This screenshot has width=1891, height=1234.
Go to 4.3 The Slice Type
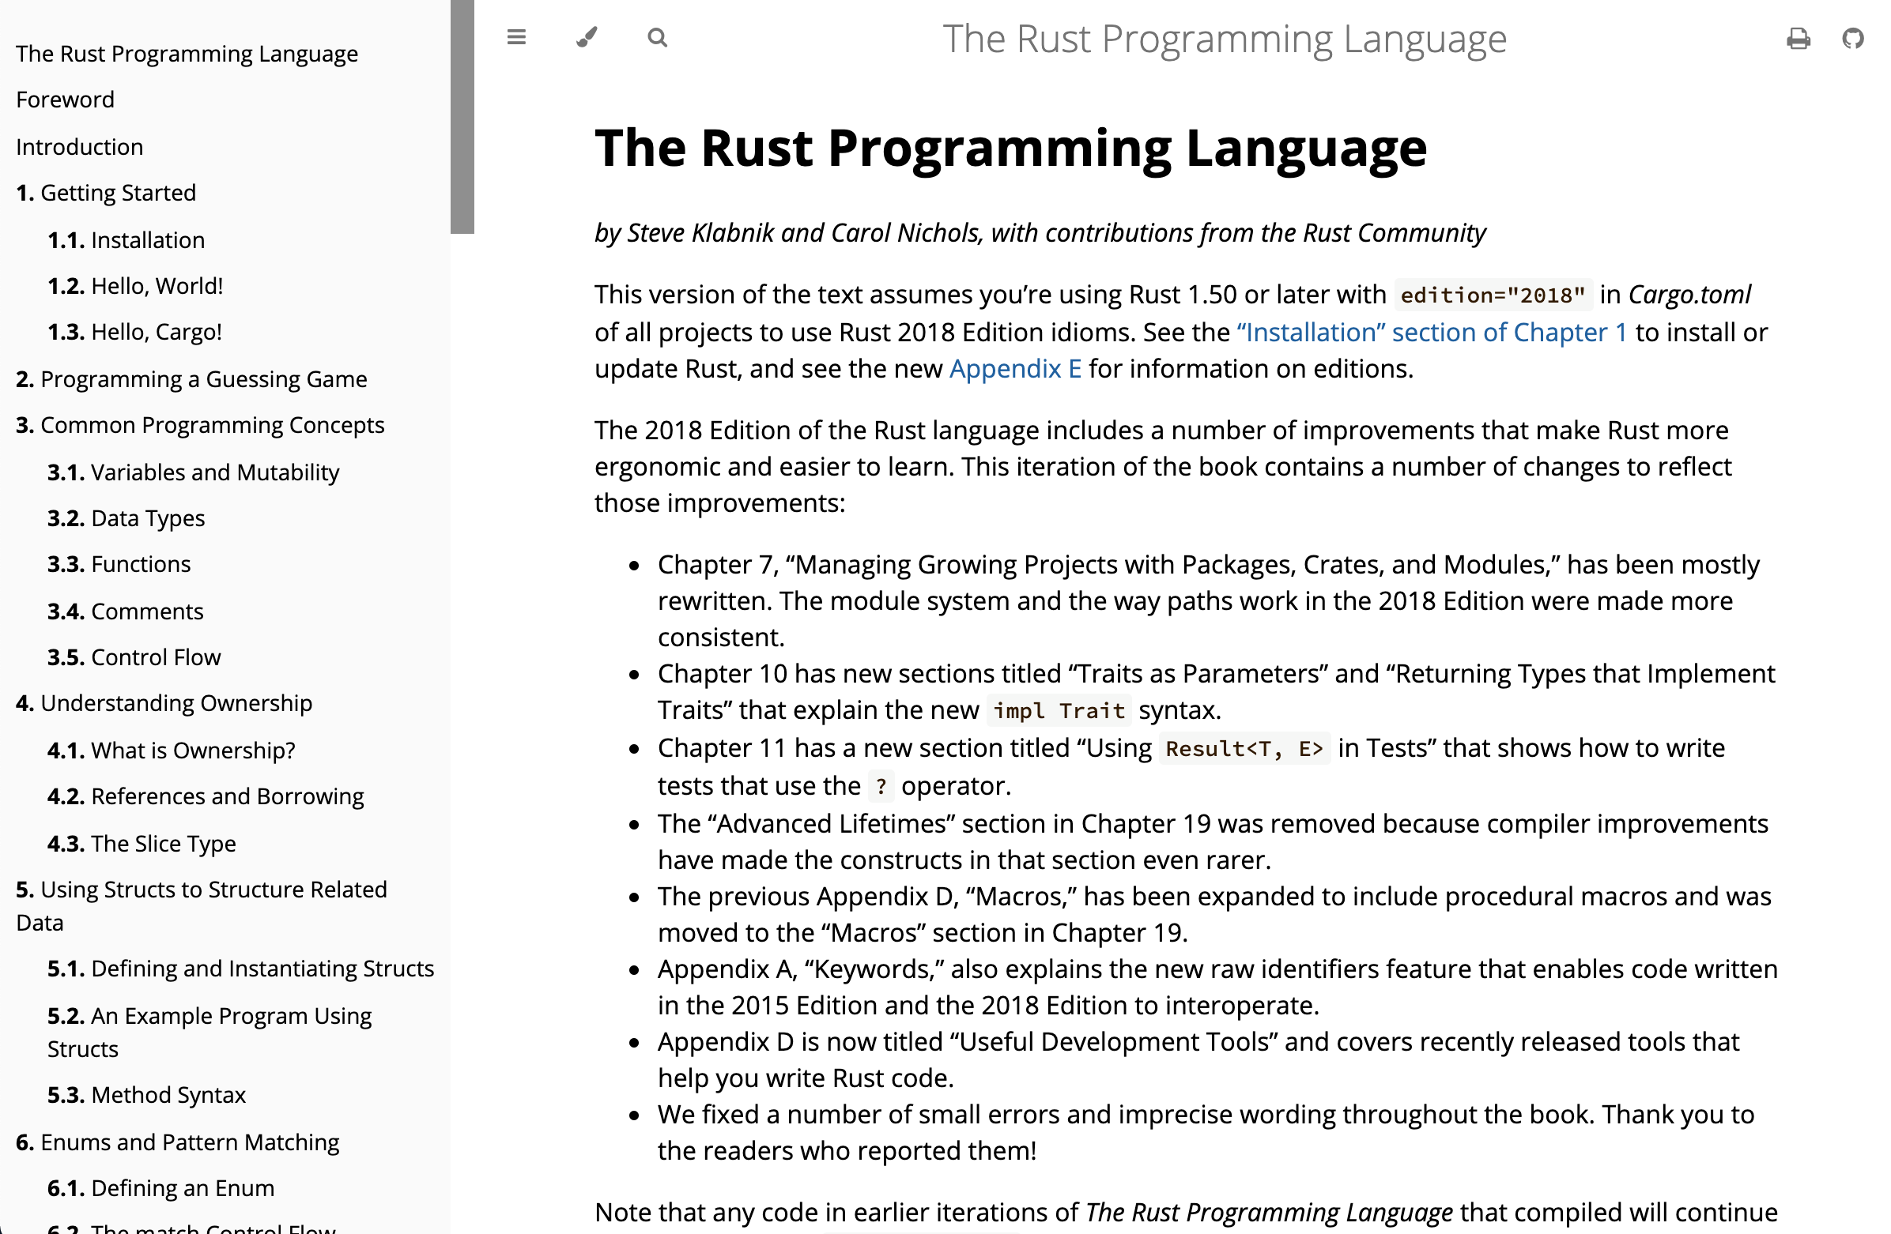[x=142, y=843]
